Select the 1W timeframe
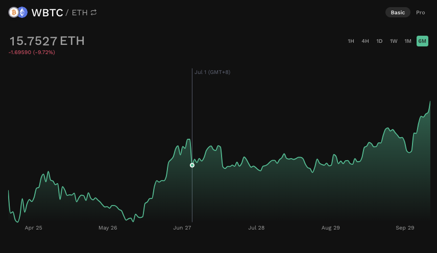 coord(394,41)
